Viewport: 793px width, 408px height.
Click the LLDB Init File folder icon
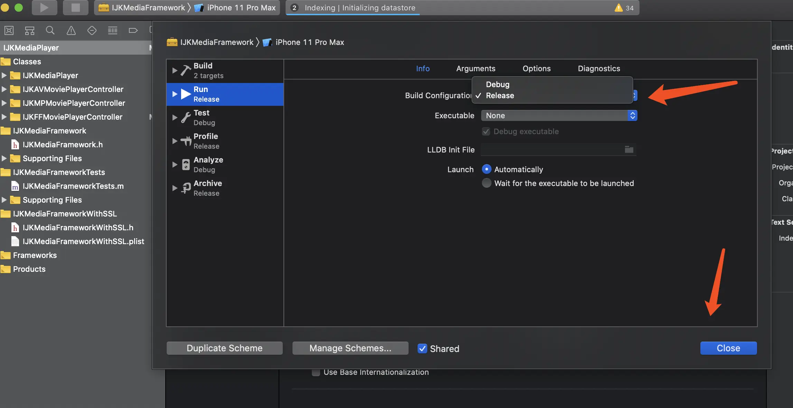[x=629, y=150]
